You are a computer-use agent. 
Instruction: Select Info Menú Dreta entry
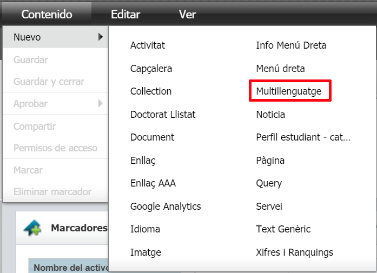(291, 45)
